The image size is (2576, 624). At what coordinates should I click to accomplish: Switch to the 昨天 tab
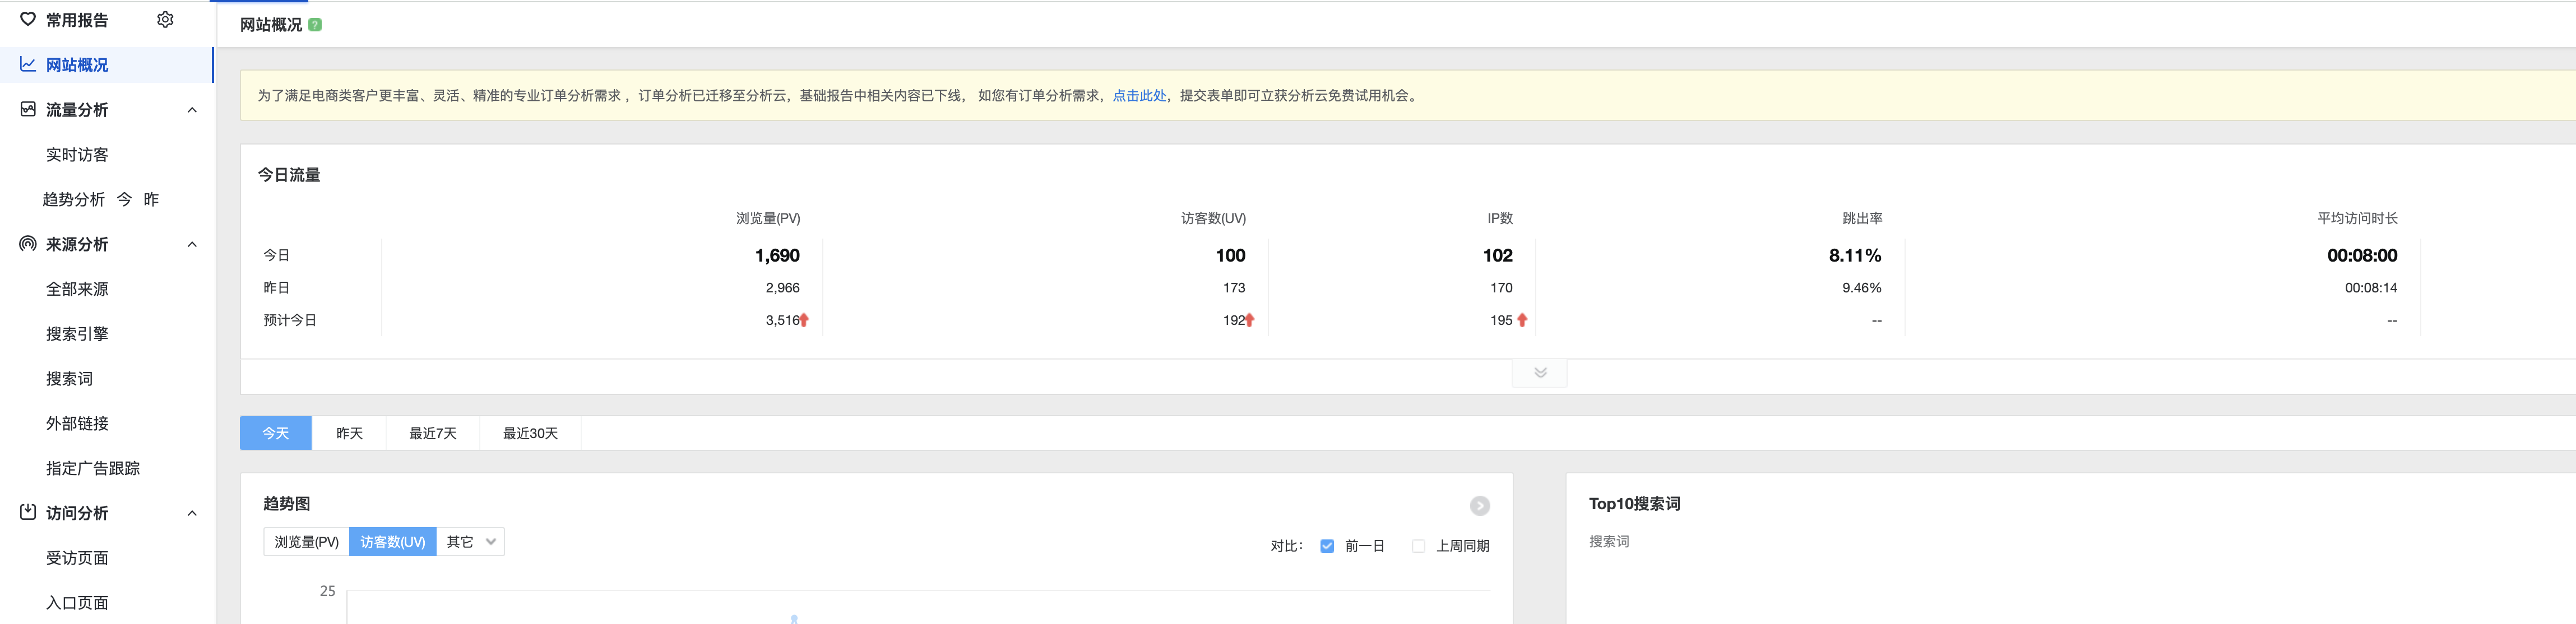(x=349, y=433)
